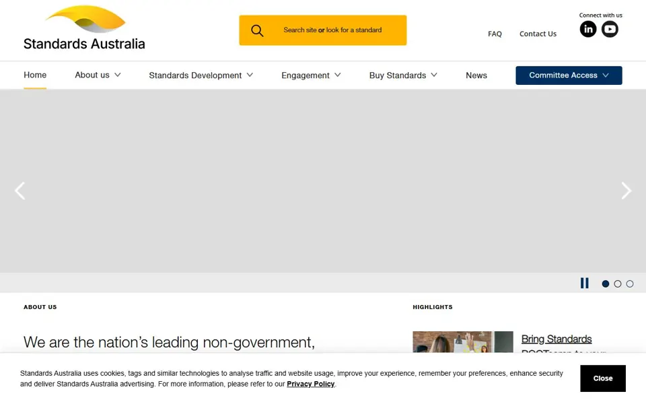Click the HIGHLIGHTS heading

(x=433, y=307)
